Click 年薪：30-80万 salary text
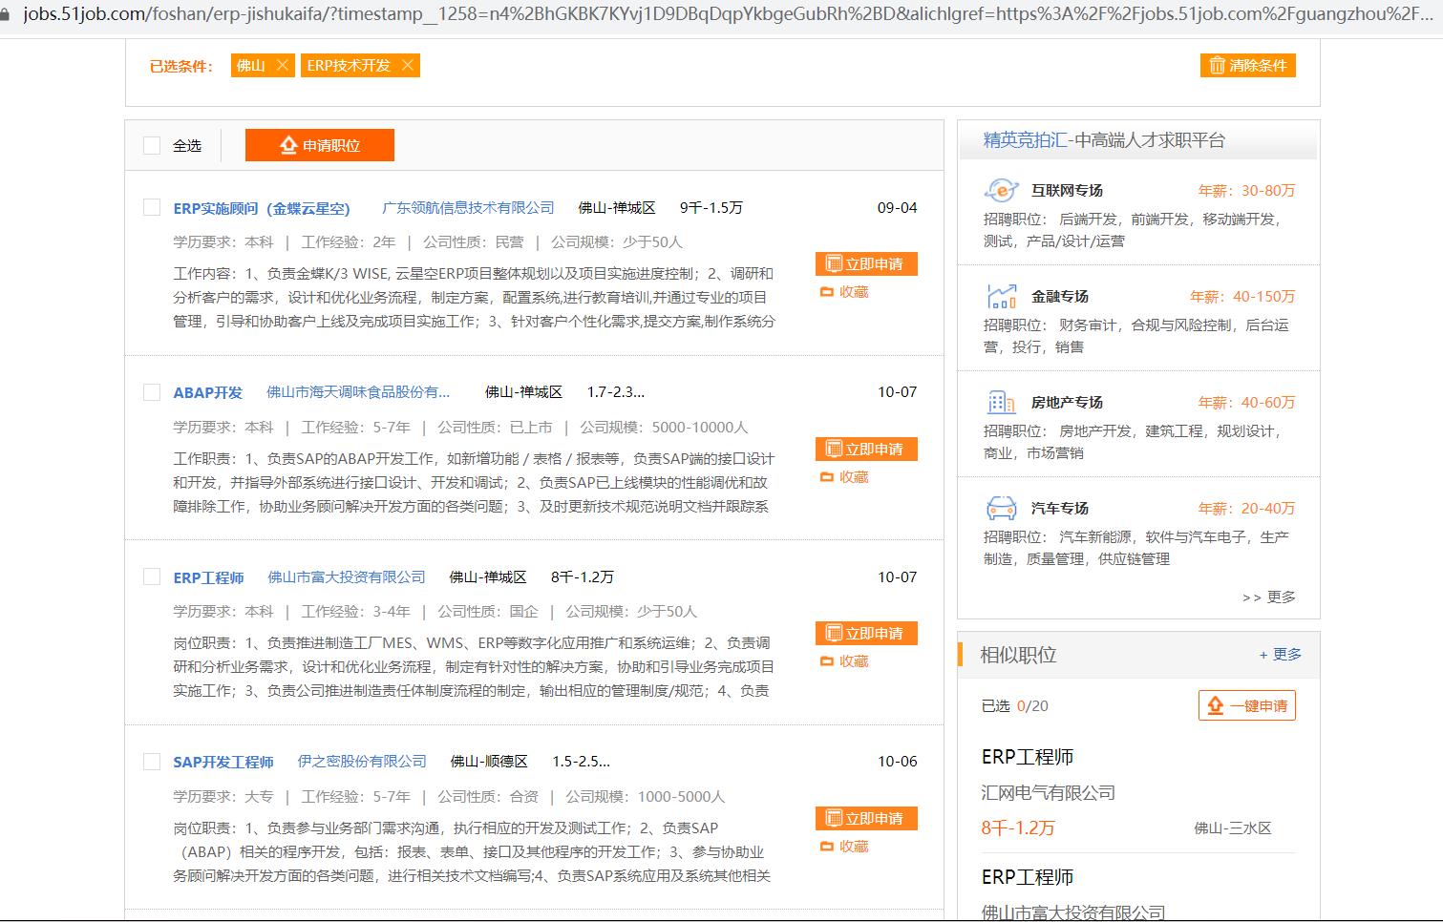1443x922 pixels. pyautogui.click(x=1246, y=191)
